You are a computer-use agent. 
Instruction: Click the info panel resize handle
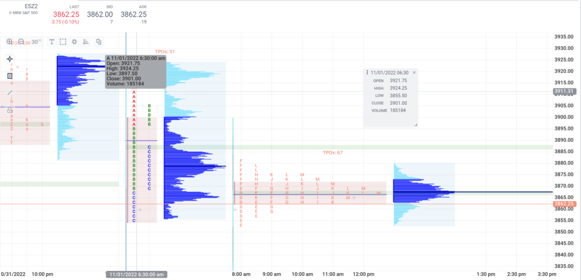415,125
